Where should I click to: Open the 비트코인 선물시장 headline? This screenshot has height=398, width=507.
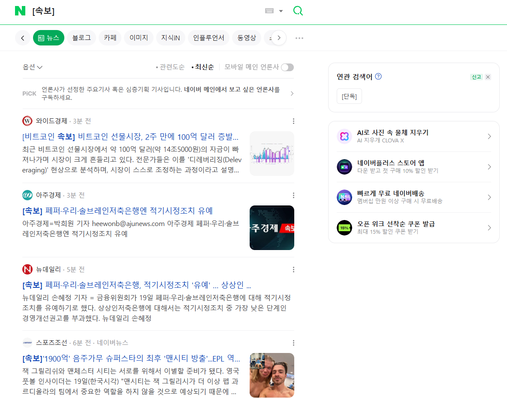[130, 137]
